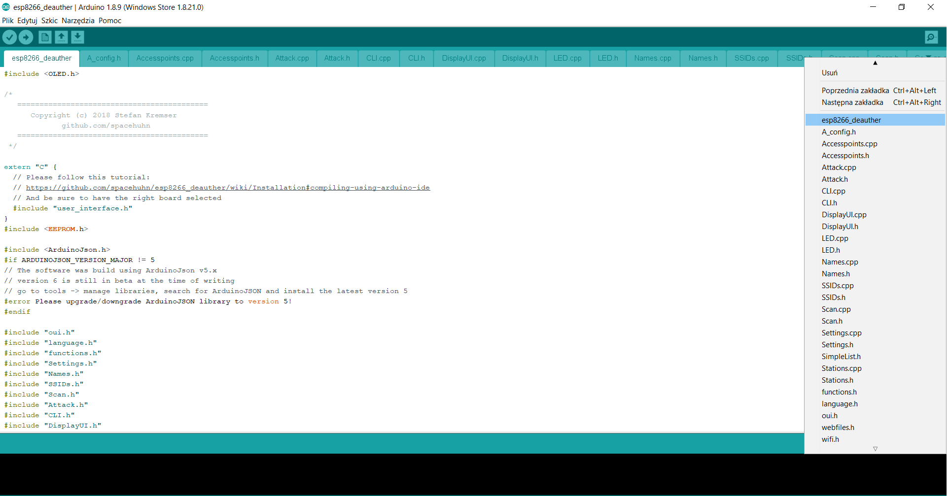This screenshot has height=496, width=947.
Task: Click the Verify (checkmark) toolbar button
Action: click(9, 37)
